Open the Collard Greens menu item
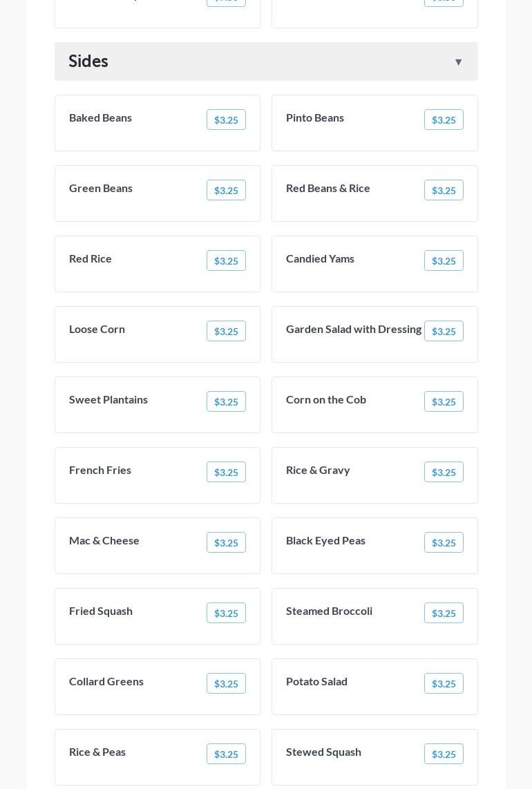532x789 pixels. pos(106,682)
